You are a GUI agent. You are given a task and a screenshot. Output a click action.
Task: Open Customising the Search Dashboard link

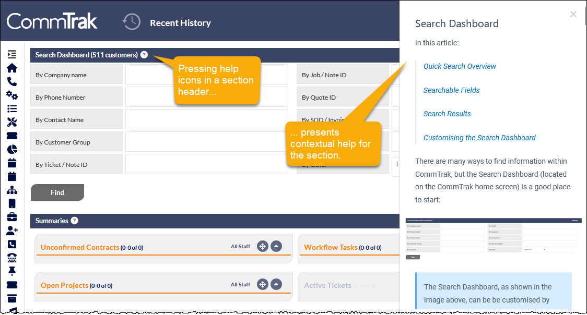coord(479,138)
